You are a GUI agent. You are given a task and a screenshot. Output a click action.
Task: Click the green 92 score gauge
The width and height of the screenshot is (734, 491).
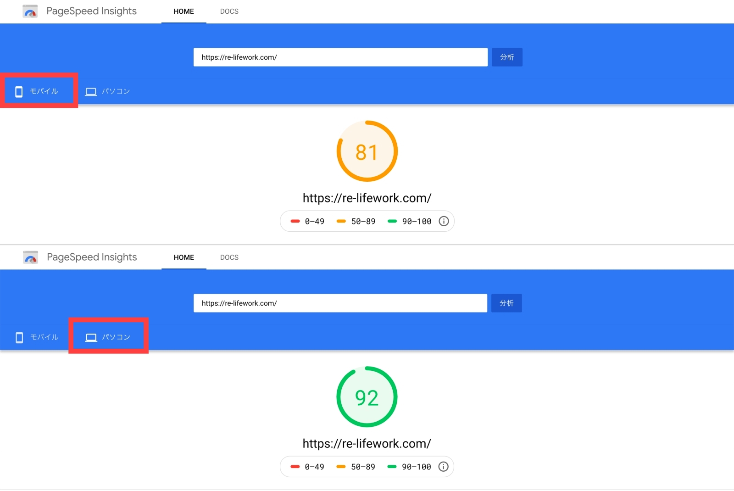(367, 397)
